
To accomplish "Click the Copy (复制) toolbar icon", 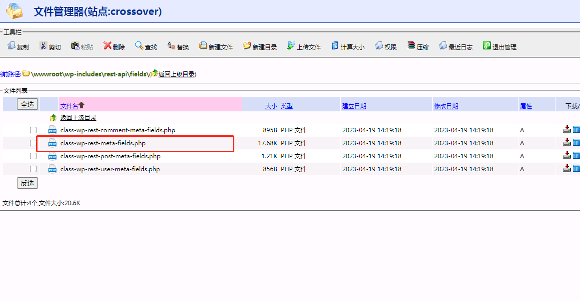I will pyautogui.click(x=12, y=46).
